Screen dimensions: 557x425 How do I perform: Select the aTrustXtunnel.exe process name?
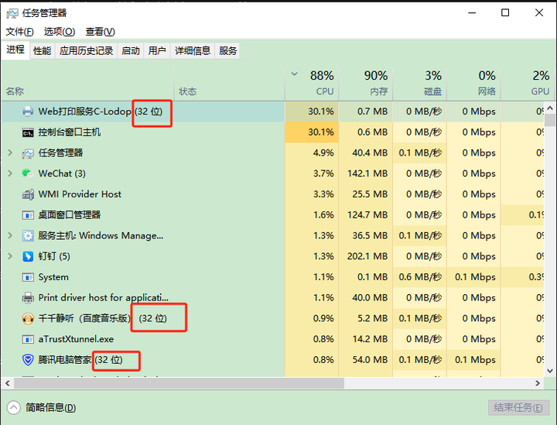(x=76, y=339)
